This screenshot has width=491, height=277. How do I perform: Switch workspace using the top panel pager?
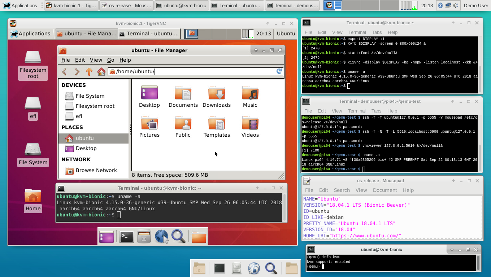(361, 5)
